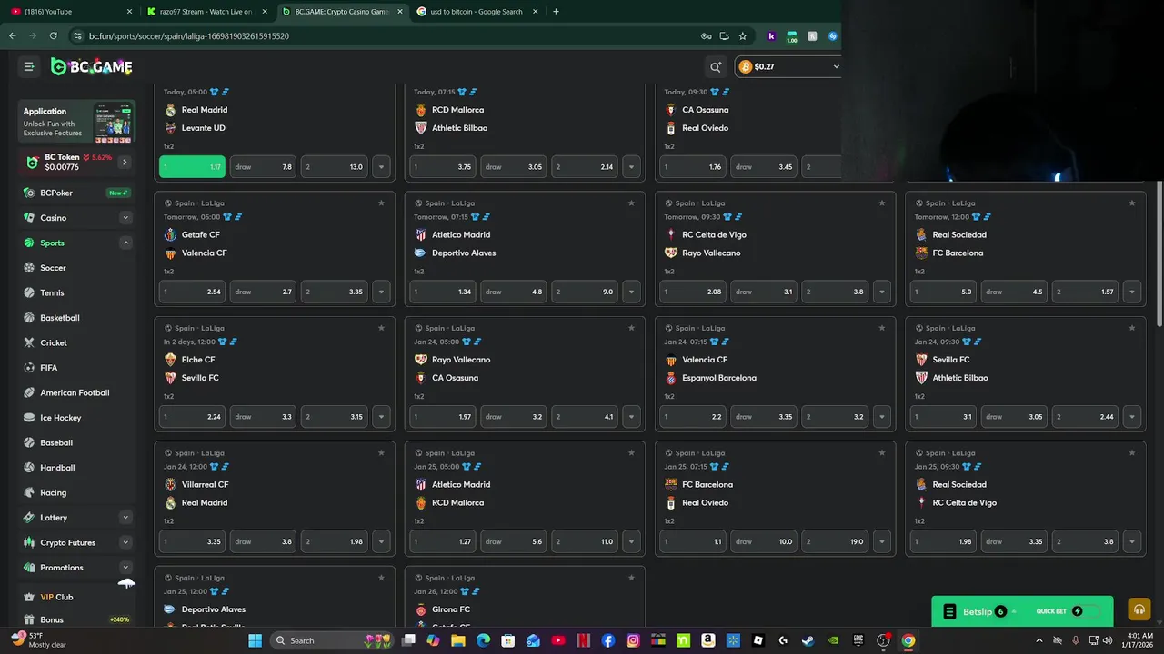This screenshot has width=1164, height=654.
Task: Expand the Casino sidebar section
Action: (125, 218)
